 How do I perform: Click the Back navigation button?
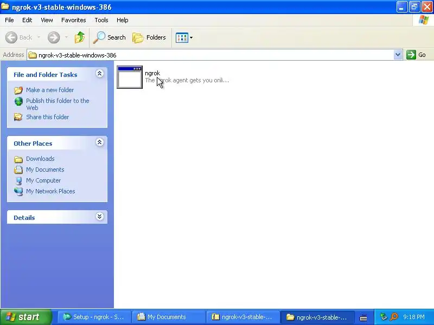click(19, 37)
